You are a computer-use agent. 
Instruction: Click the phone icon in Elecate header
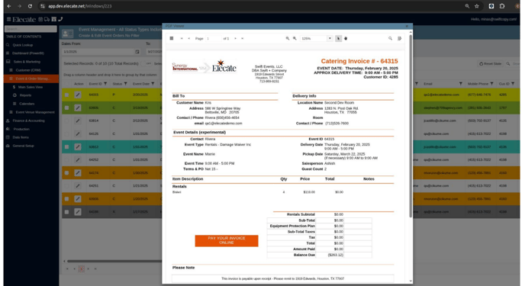(60, 19)
